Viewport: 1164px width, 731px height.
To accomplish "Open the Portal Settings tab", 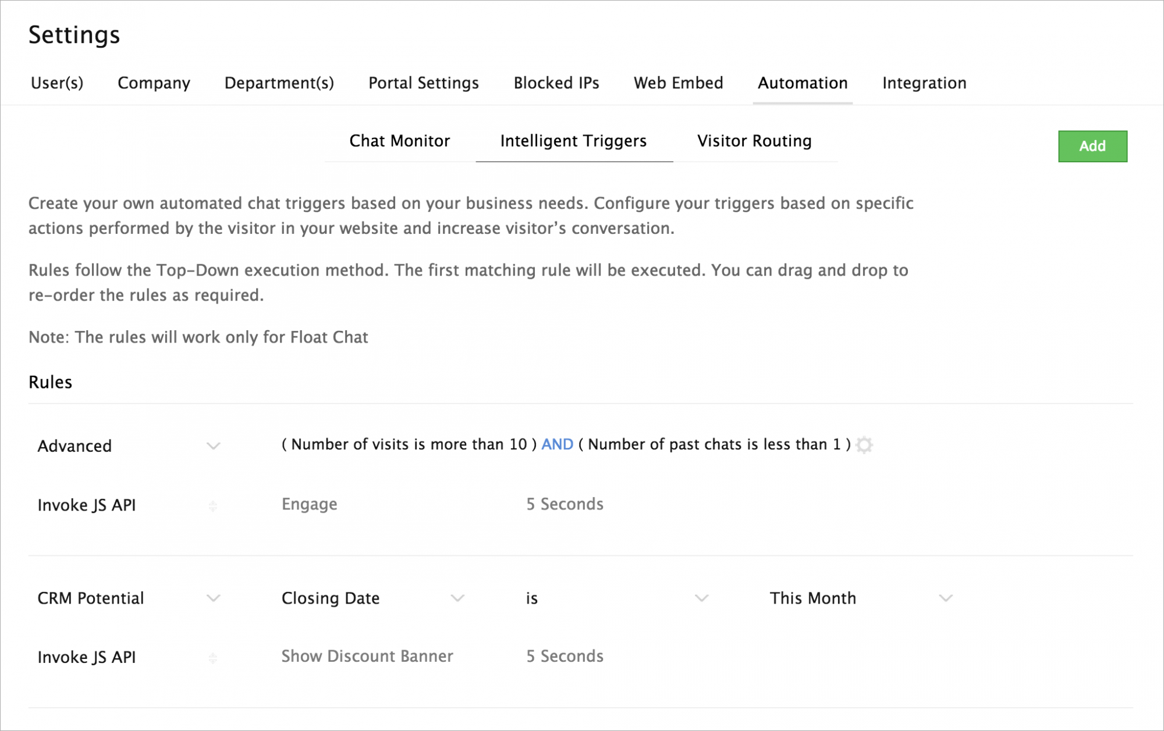I will tap(423, 83).
